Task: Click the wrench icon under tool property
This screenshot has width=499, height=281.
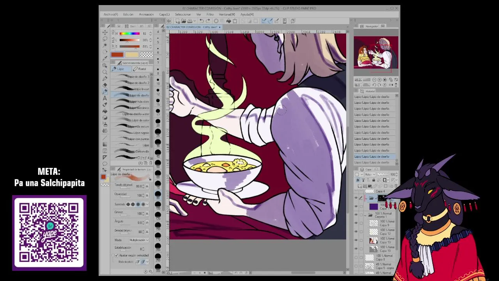Action: coord(150,272)
